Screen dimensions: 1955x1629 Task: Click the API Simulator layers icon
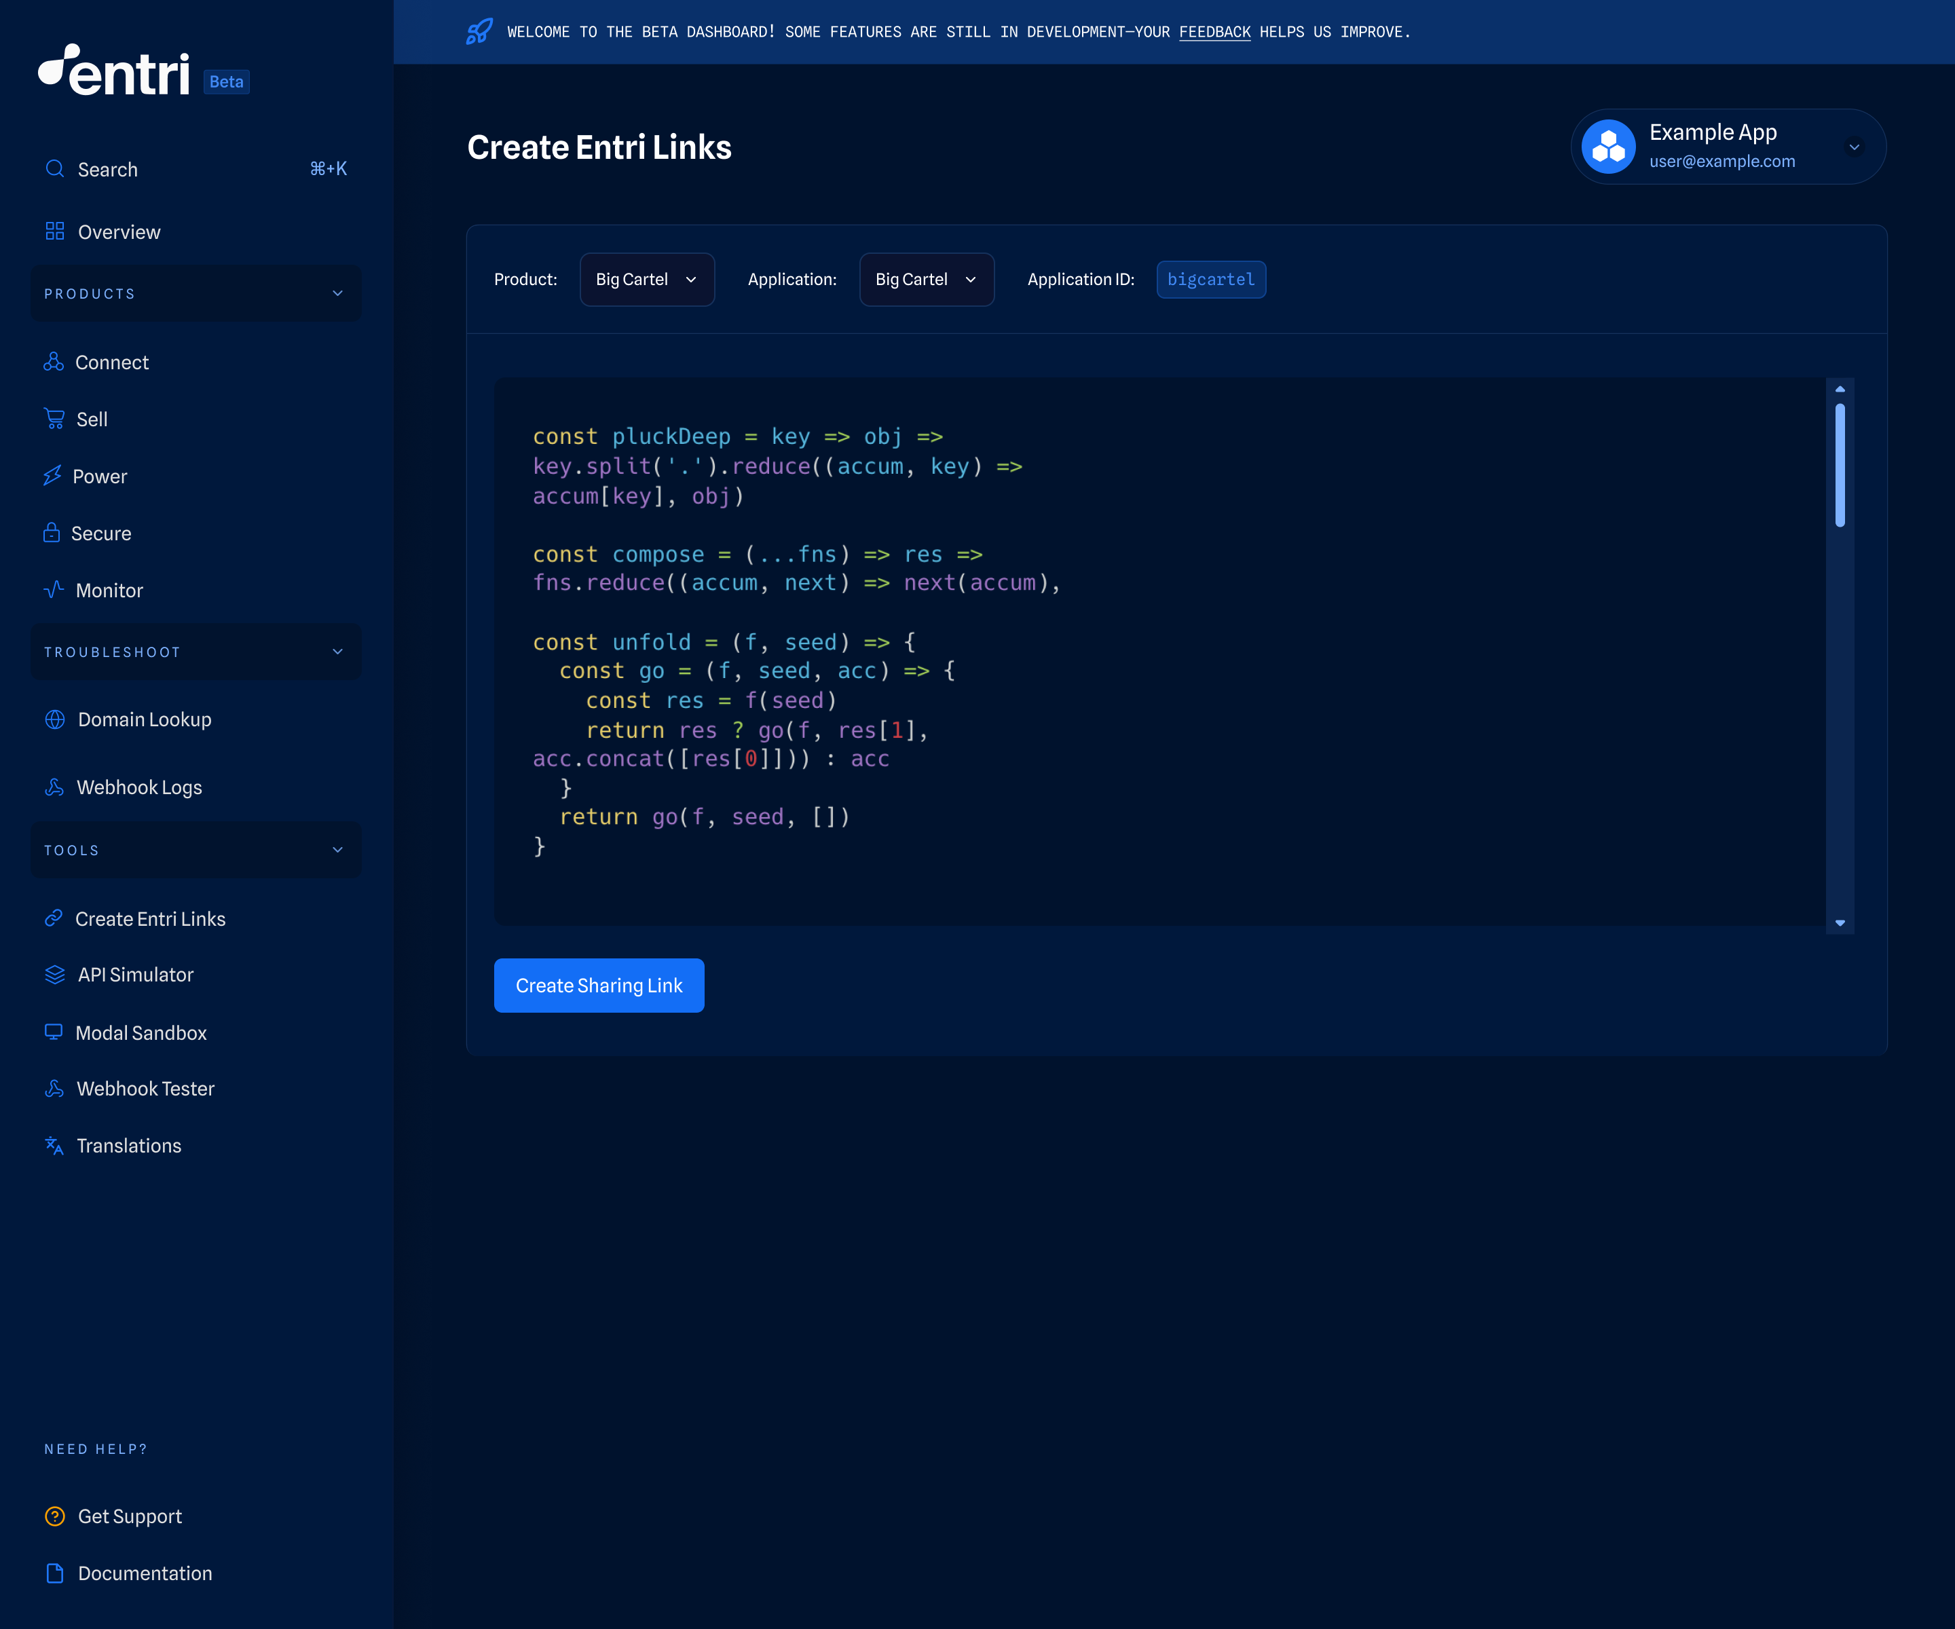[55, 975]
